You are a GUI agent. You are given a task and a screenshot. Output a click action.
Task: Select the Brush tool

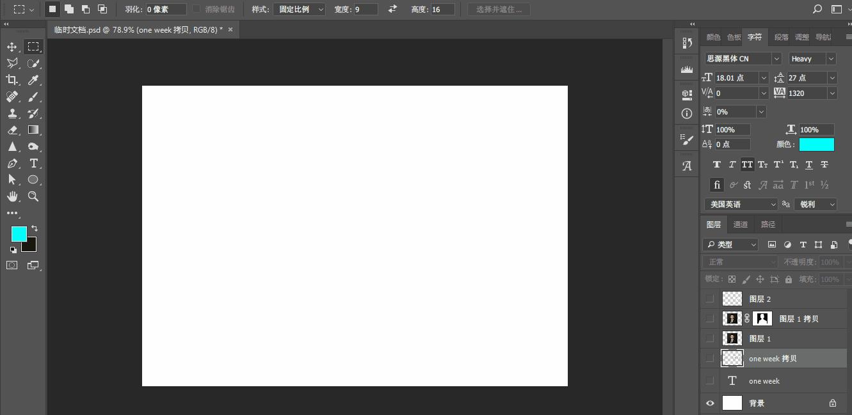pos(33,97)
